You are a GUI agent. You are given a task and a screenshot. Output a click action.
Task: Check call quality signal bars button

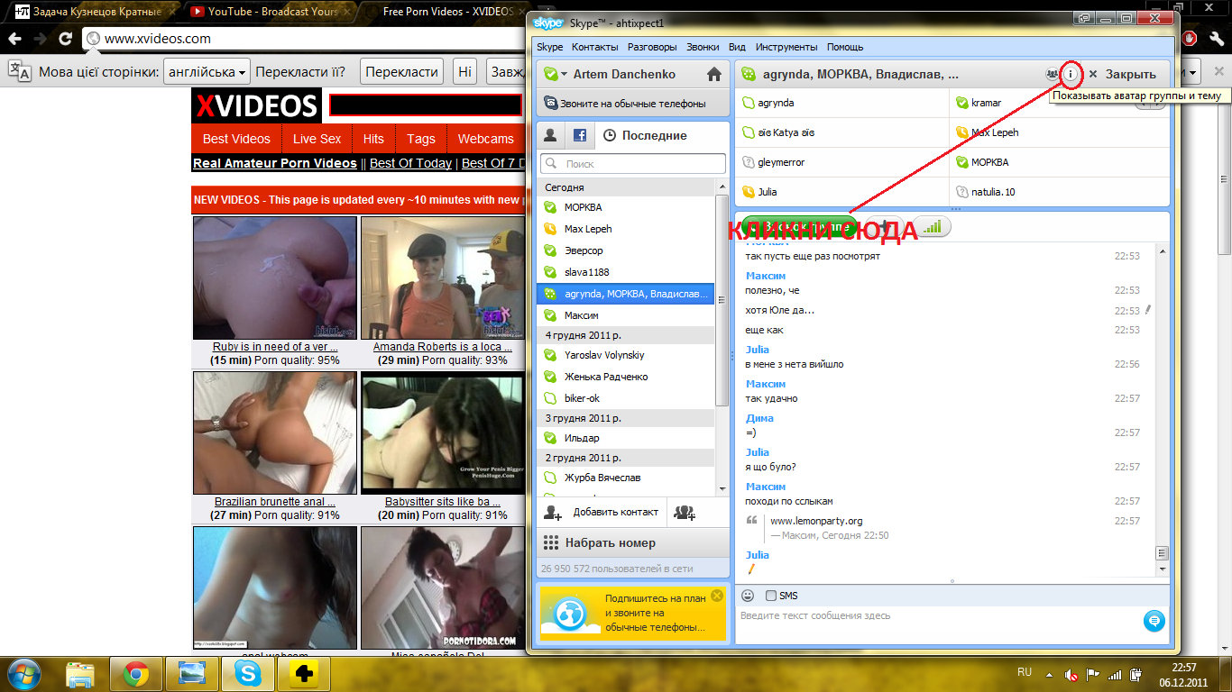tap(933, 227)
